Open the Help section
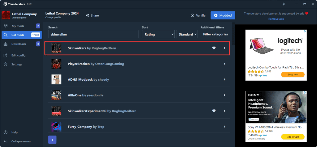This screenshot has height=147, width=317. point(14,132)
